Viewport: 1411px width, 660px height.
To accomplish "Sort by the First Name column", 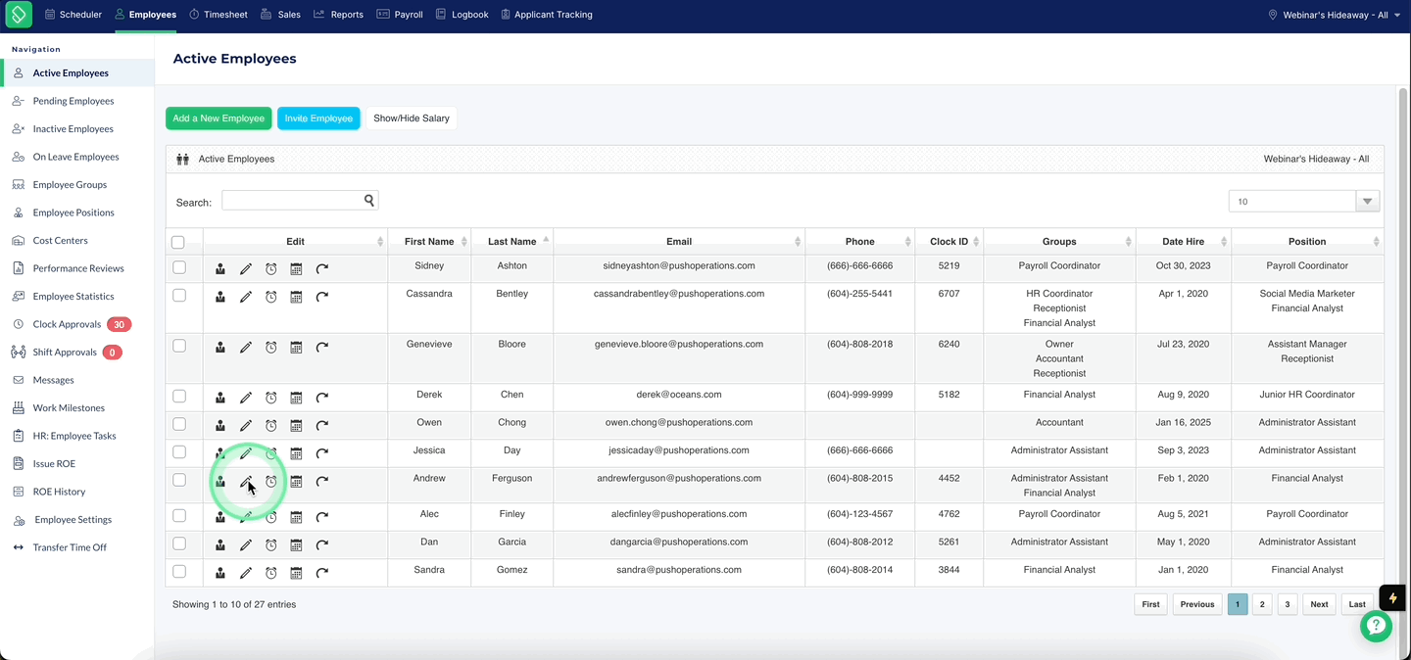I will click(x=429, y=242).
